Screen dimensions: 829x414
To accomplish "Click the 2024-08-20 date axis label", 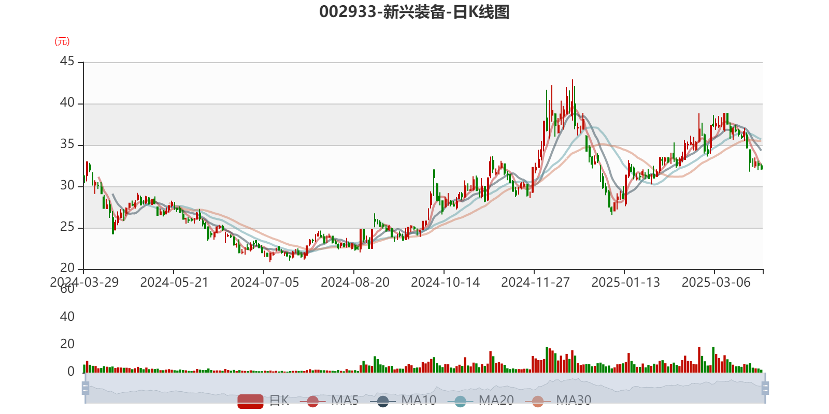I will click(355, 283).
